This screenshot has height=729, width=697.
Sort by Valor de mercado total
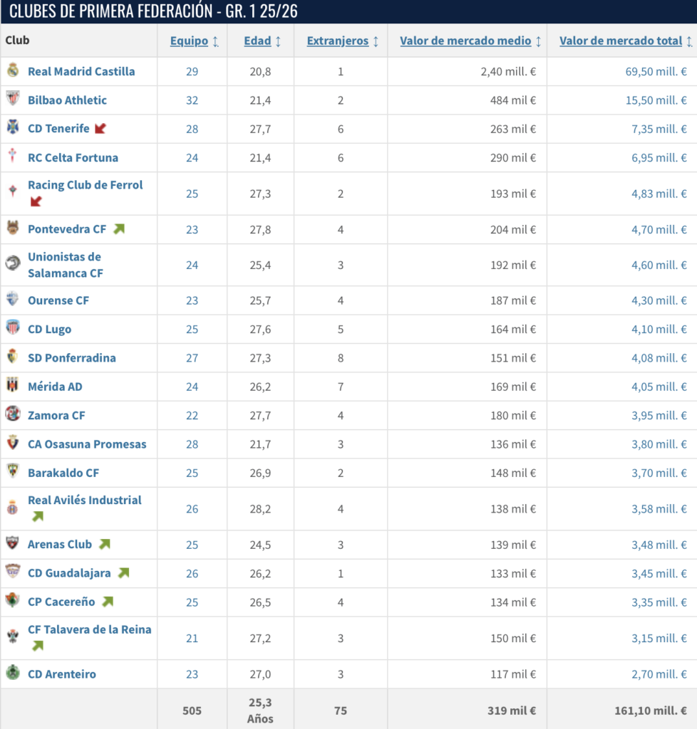pos(621,41)
